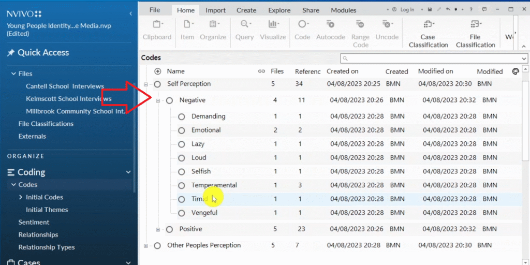This screenshot has height=265, width=530.
Task: Select the circle beside Demanding code
Action: 182,117
